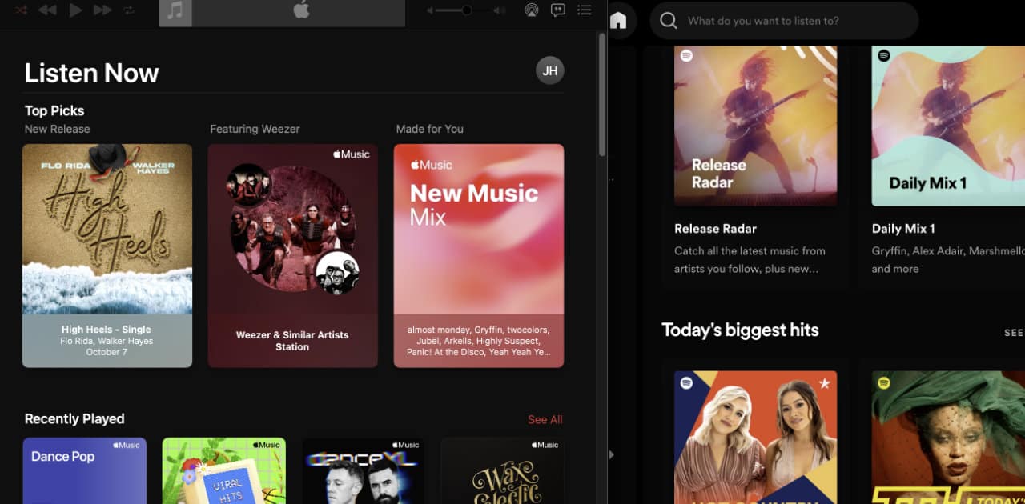Toggle repeat mode in Apple Music
Screen dimensions: 1025x504
(x=129, y=10)
